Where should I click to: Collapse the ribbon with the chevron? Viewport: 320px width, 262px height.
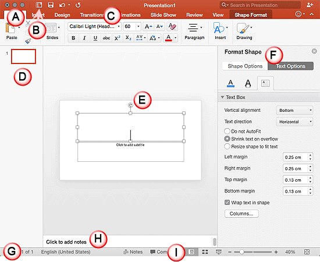pyautogui.click(x=312, y=14)
